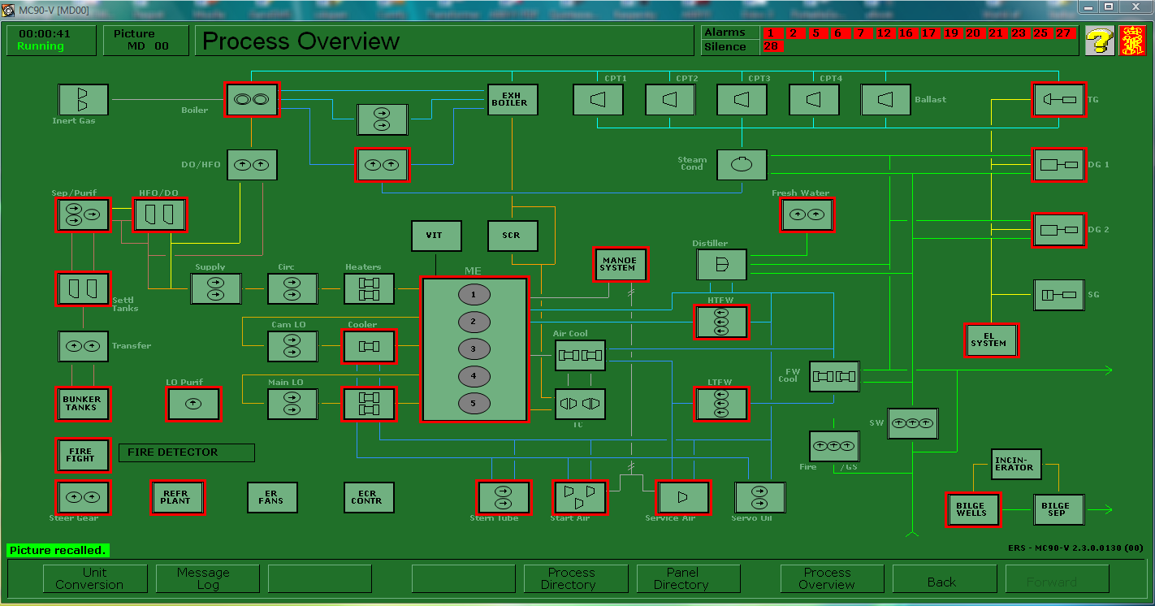Select main engine cylinder 3
The width and height of the screenshot is (1155, 606).
[474, 349]
